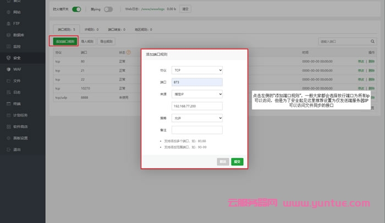The image size is (385, 223).
Task: Open the 网站 (Website) sidebar icon
Action: coord(8,12)
